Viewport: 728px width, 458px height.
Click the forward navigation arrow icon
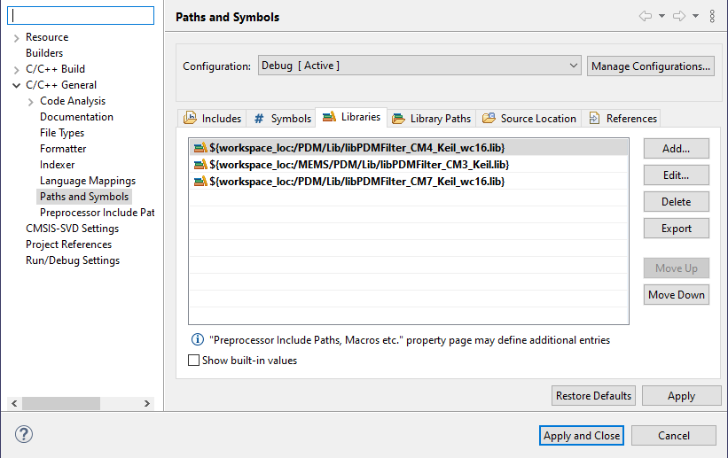pyautogui.click(x=679, y=16)
